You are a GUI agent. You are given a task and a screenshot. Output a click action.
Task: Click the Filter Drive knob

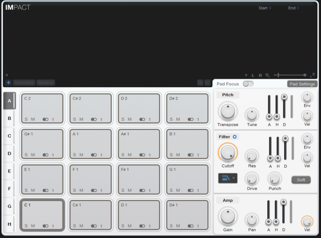click(252, 178)
